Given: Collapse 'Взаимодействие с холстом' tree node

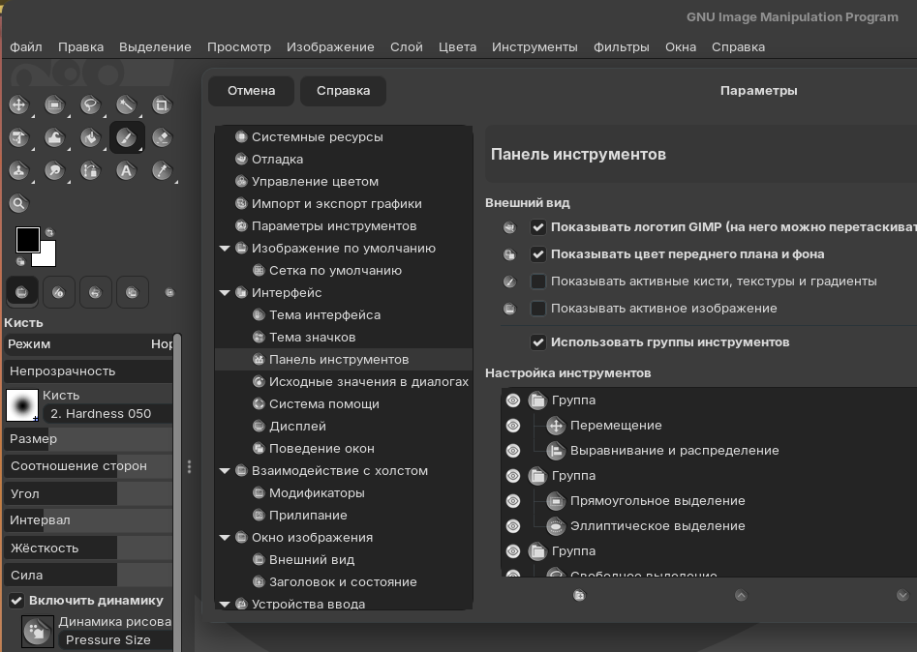Looking at the screenshot, I should tap(225, 471).
